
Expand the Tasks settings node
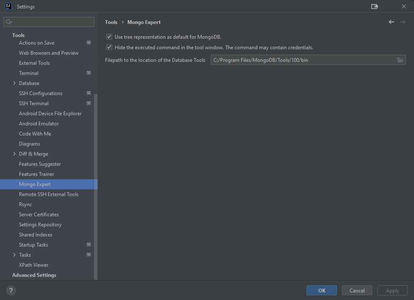pos(14,255)
